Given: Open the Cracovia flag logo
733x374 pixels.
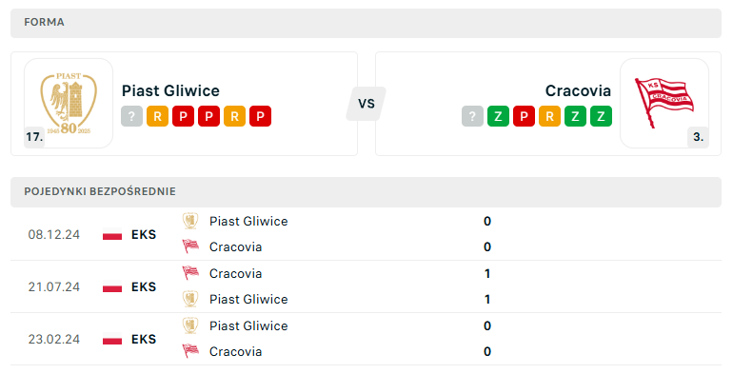Looking at the screenshot, I should click(664, 104).
